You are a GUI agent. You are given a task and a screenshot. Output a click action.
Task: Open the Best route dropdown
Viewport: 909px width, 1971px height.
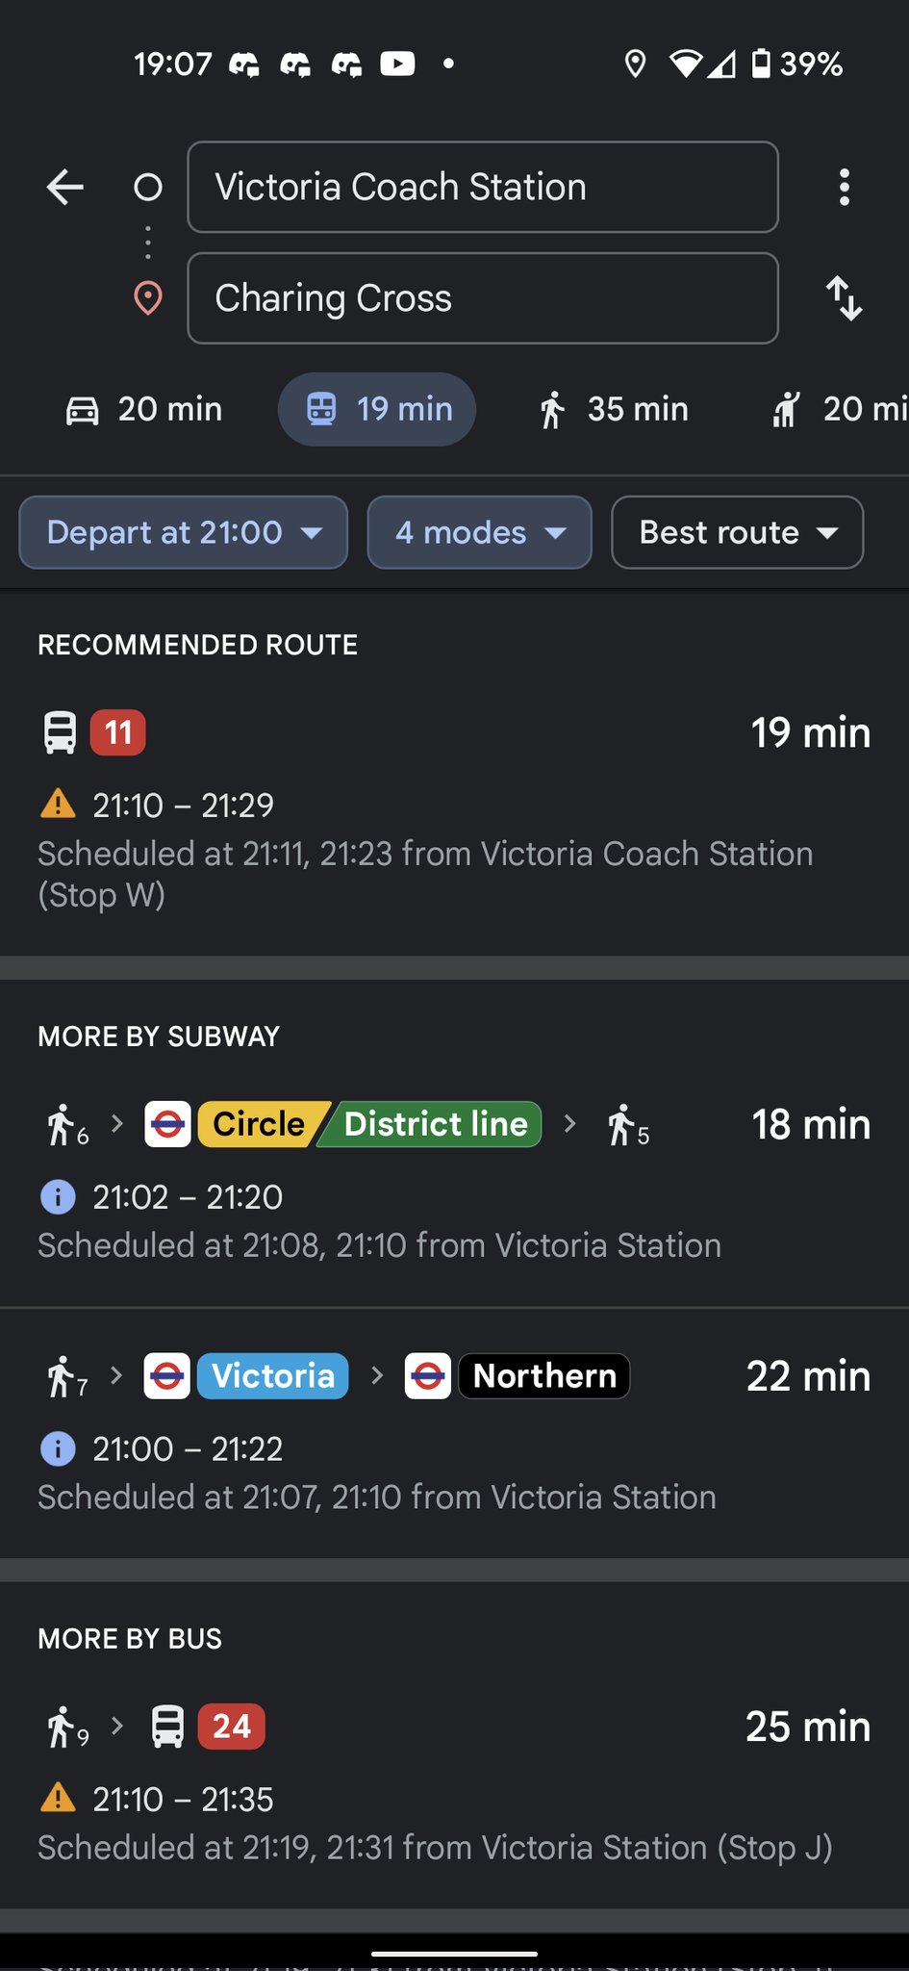point(737,532)
